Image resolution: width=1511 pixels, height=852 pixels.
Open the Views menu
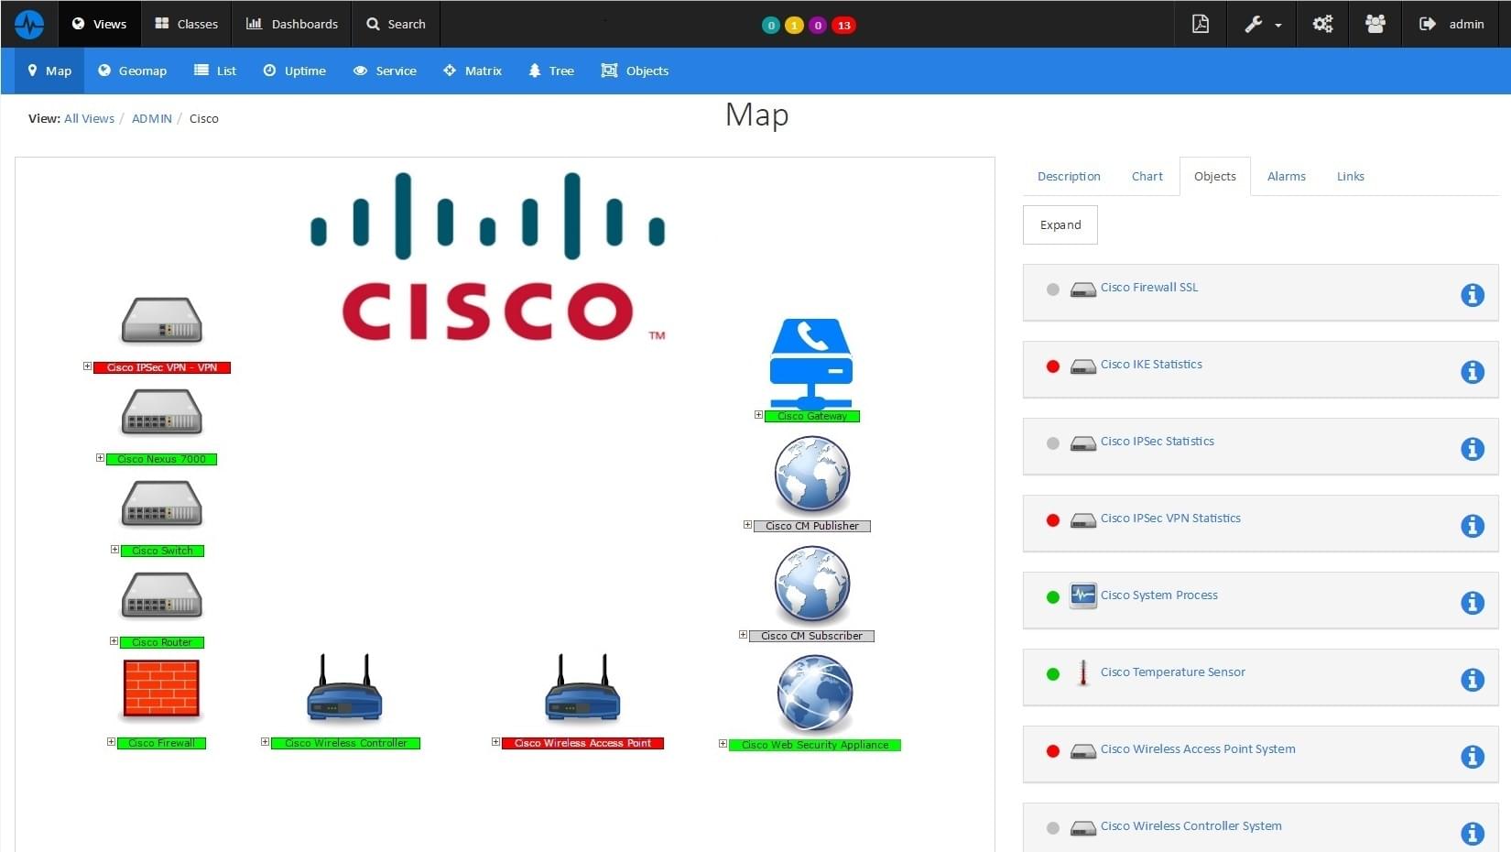click(x=99, y=24)
